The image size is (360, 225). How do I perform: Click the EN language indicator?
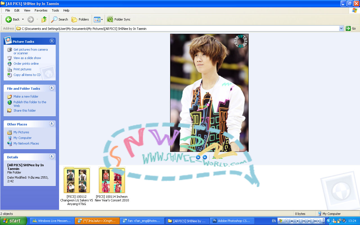274,221
